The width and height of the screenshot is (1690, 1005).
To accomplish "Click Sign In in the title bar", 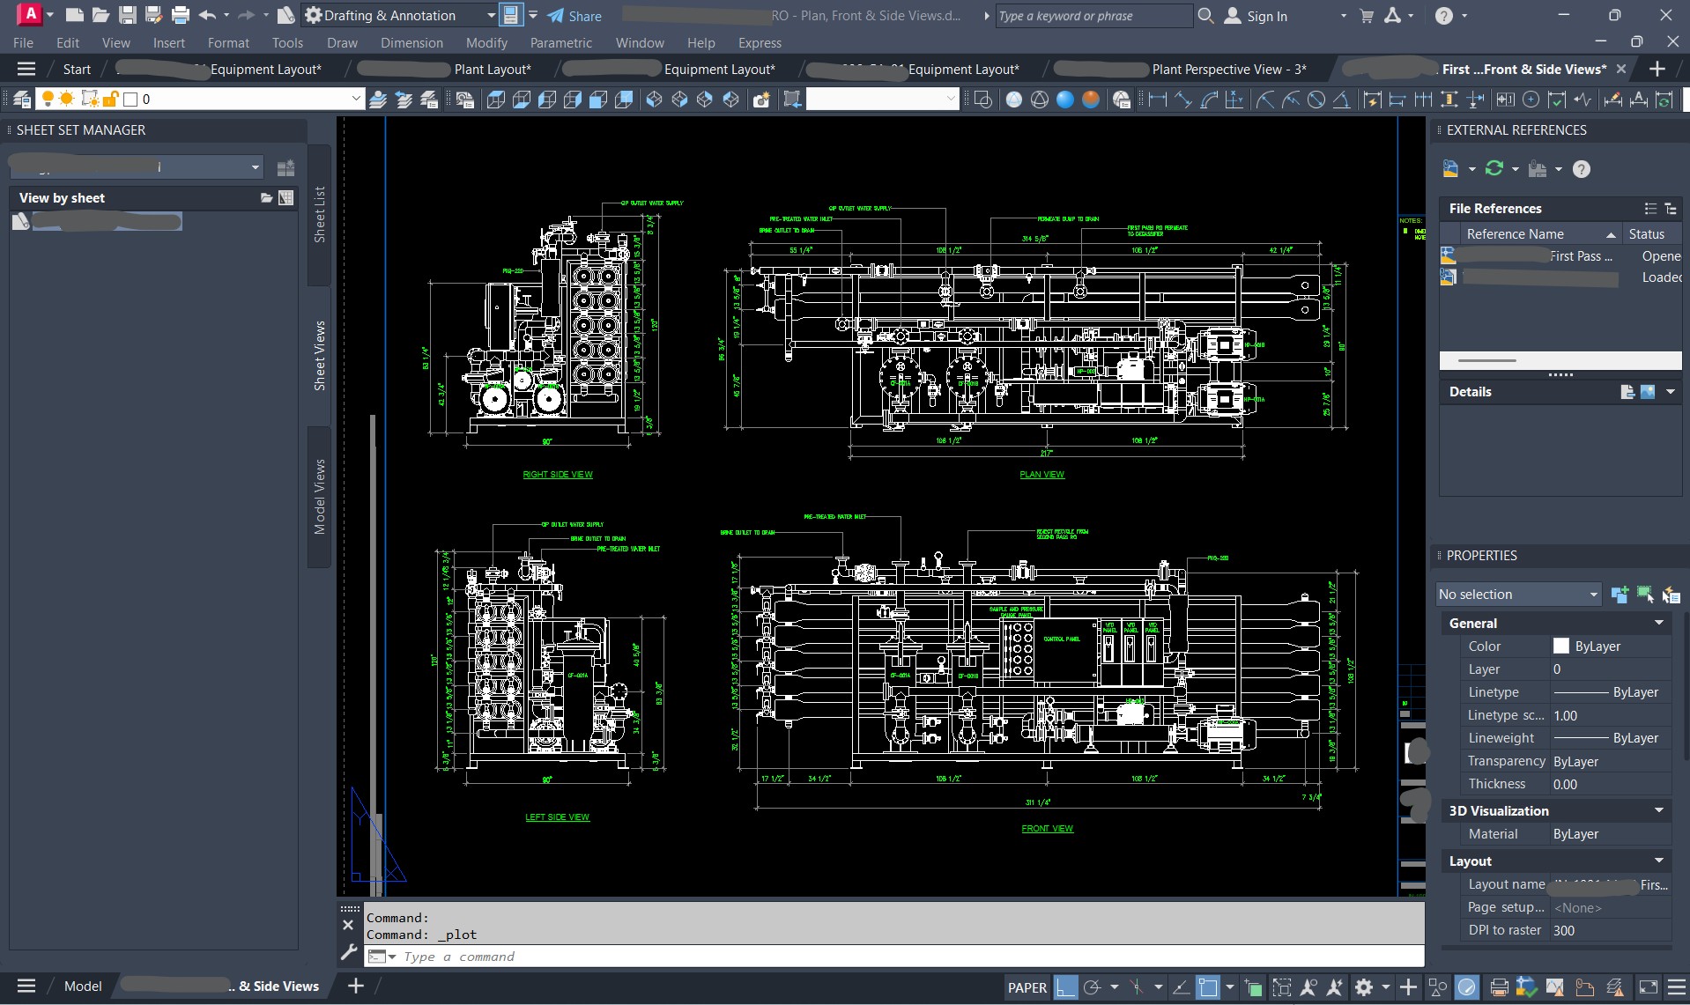I will pyautogui.click(x=1256, y=16).
